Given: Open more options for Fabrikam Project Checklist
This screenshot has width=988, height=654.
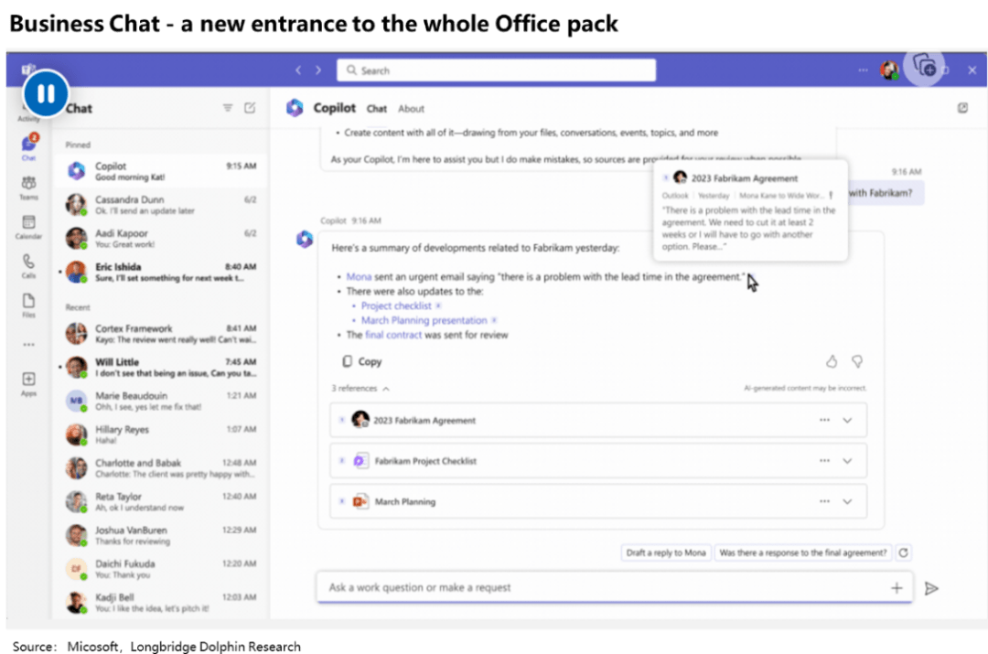Looking at the screenshot, I should pos(824,461).
